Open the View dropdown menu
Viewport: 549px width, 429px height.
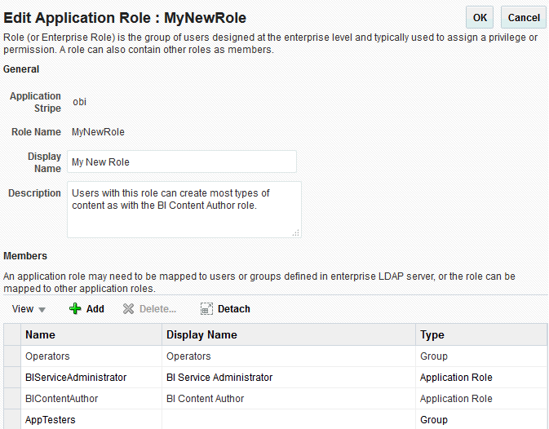click(29, 309)
